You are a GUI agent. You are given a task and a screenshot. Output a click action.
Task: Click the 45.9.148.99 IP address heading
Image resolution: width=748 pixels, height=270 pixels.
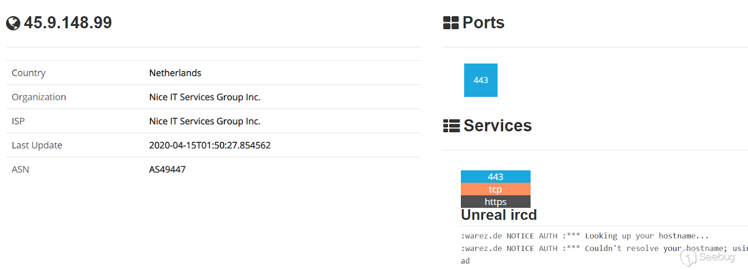point(68,23)
